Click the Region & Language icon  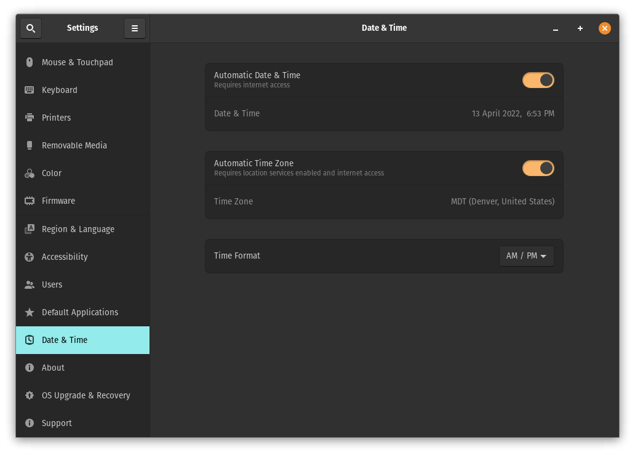point(30,229)
